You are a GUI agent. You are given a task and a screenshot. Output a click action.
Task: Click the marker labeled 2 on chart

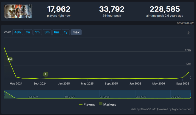tap(46, 74)
